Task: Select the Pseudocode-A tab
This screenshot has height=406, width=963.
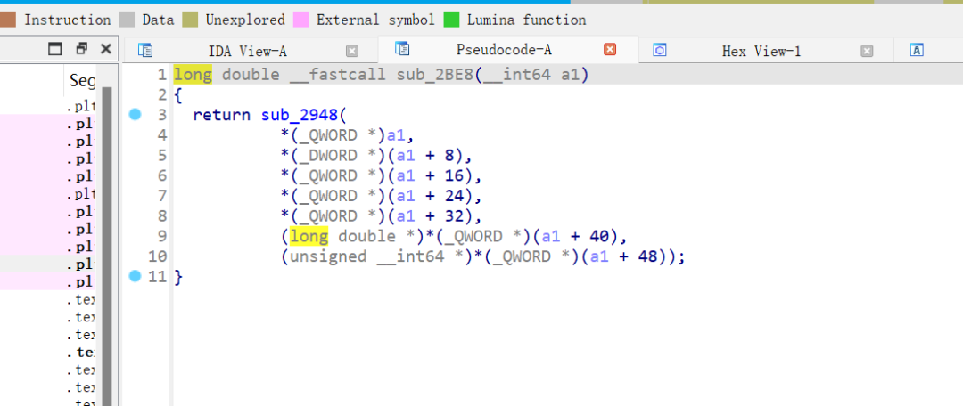Action: pos(504,50)
